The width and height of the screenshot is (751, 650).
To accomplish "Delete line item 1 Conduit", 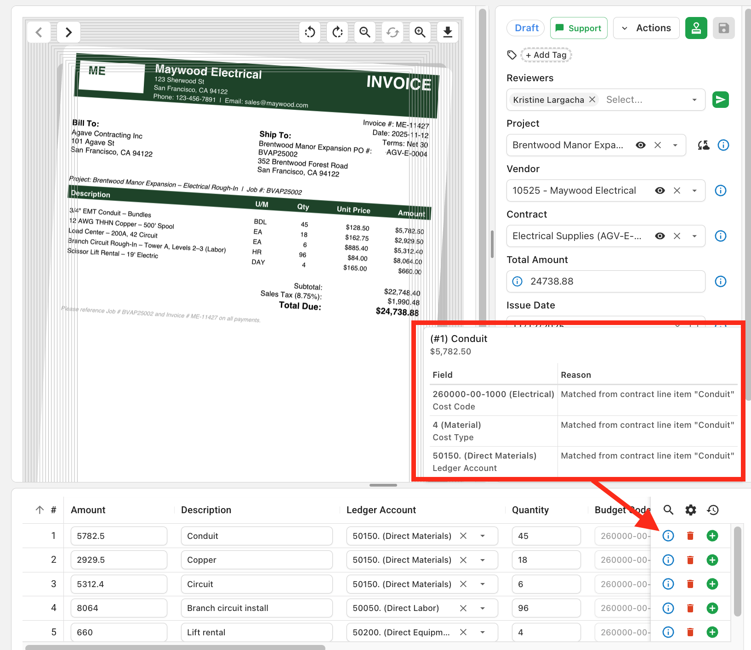I will (x=690, y=536).
